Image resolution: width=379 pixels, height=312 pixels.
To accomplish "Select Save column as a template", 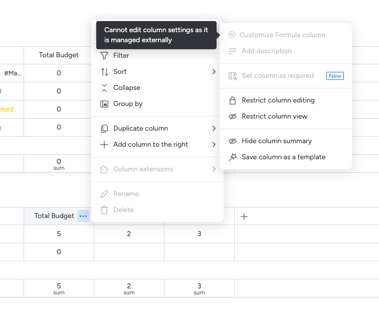I will tap(283, 157).
